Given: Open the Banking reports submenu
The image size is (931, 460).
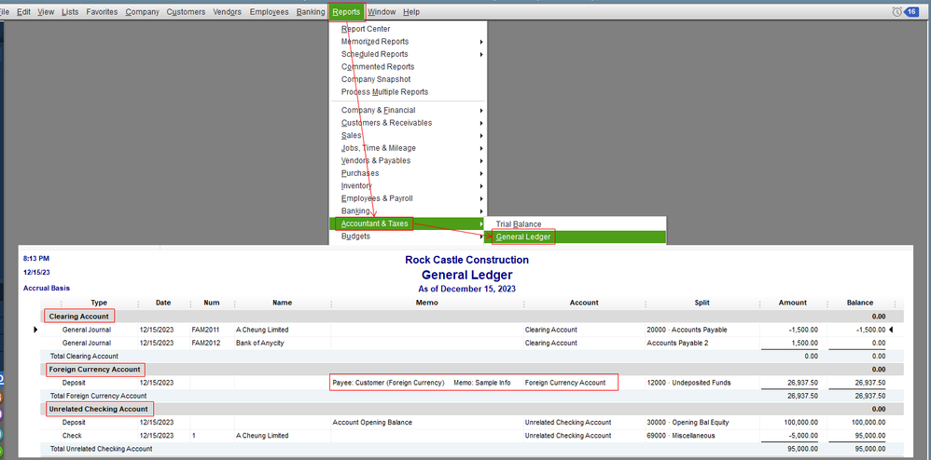Looking at the screenshot, I should point(409,211).
